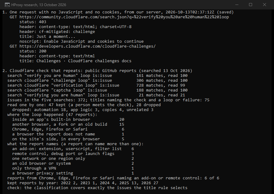This screenshot has height=194, width=274.
Task: Select the community.cloudflare.com search.json URL
Action: pyautogui.click(x=124, y=17)
